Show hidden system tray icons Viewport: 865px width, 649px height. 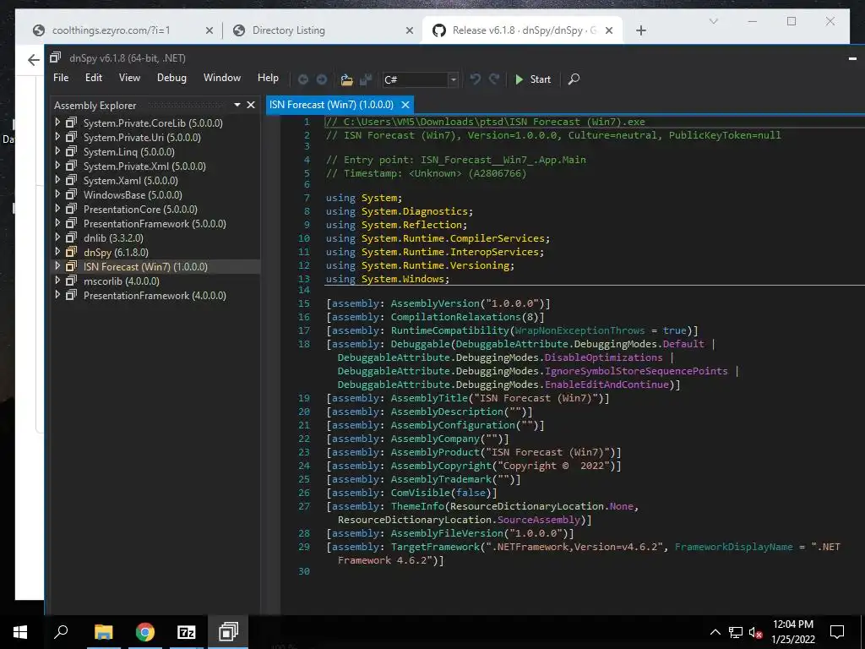tap(715, 632)
